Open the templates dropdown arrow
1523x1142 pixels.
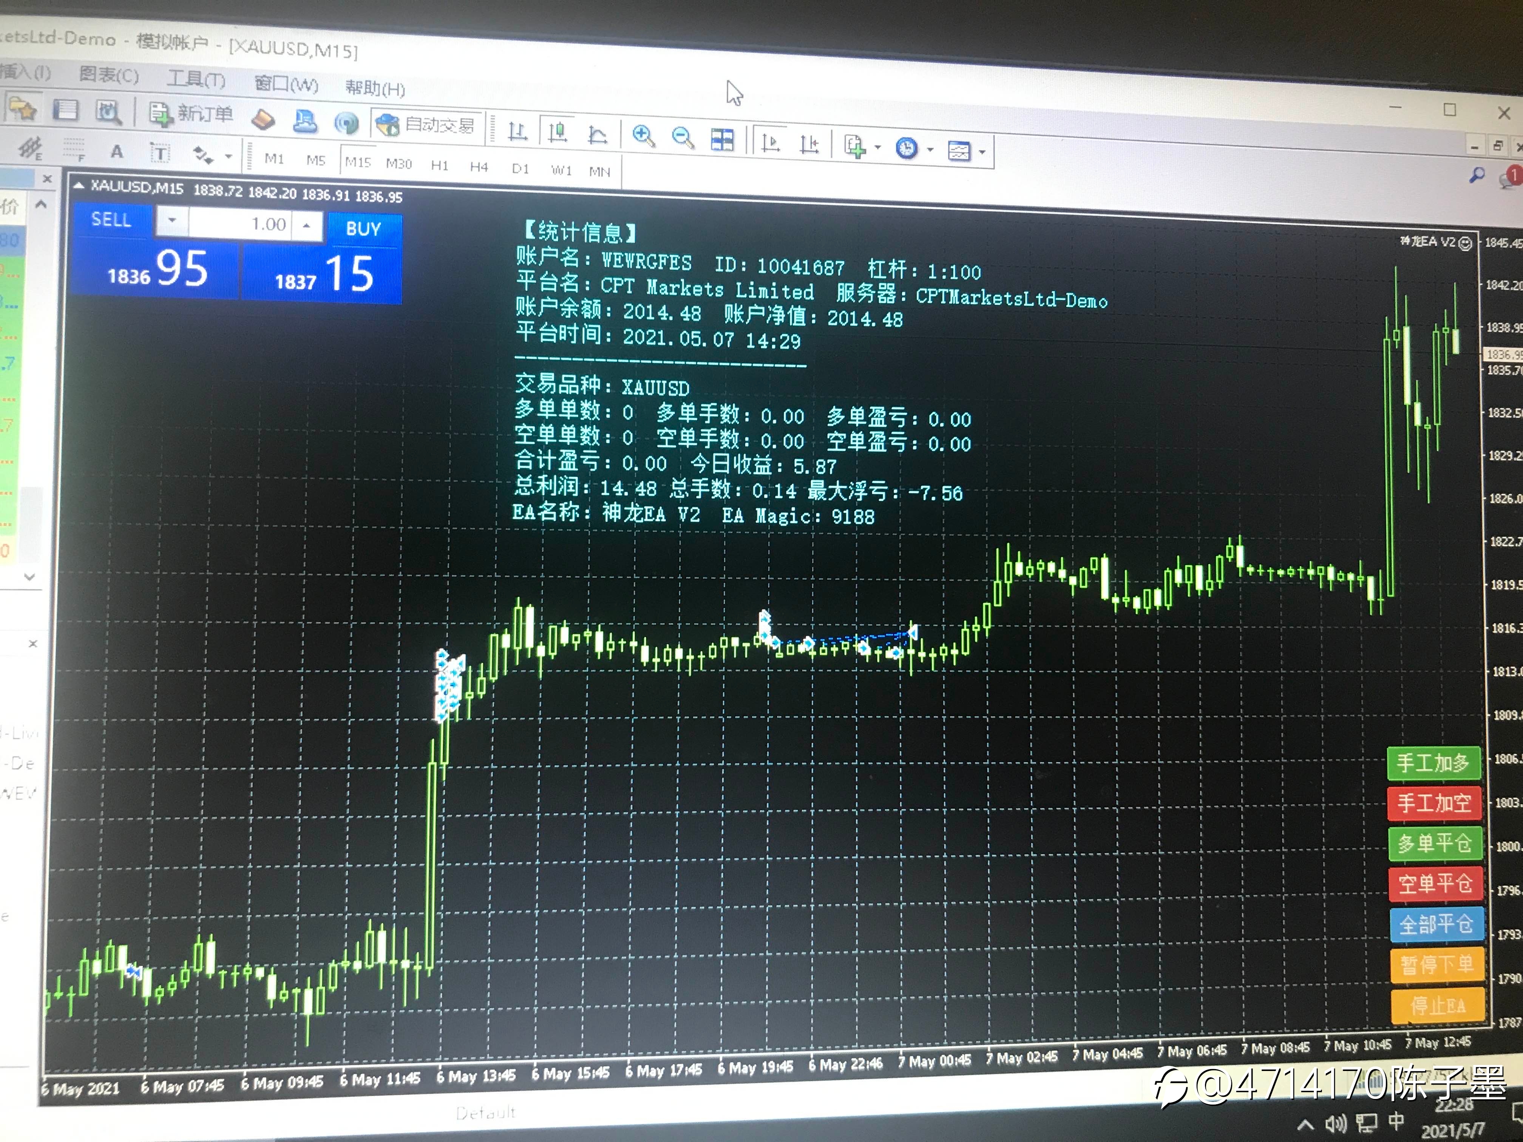(982, 152)
